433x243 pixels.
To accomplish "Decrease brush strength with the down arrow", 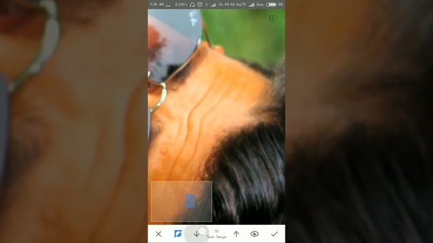I will pos(197,234).
